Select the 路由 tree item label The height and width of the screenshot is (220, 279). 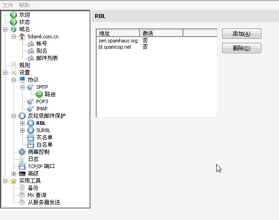(x=50, y=94)
